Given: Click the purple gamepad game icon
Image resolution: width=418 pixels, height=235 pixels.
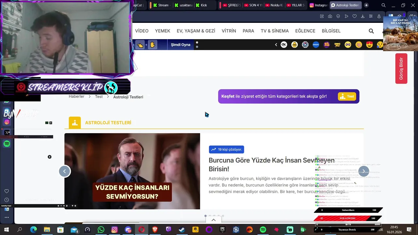Looking at the screenshot, I should 348,45.
